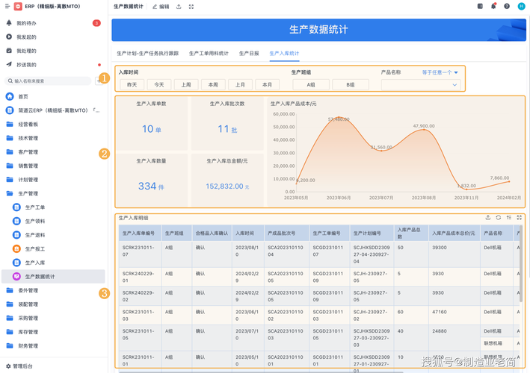Open the field display settings icon of 生产入库明细
The height and width of the screenshot is (373, 530).
(x=509, y=218)
